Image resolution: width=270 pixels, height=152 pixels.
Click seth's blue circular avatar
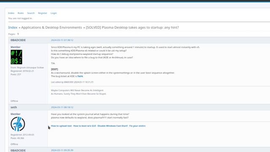(x=18, y=124)
